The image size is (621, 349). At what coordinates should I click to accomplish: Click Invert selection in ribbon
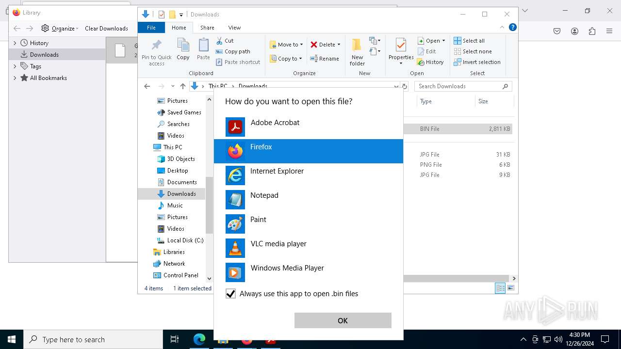[x=477, y=62]
